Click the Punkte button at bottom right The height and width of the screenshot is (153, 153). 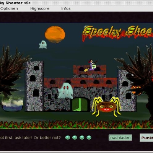coord(146,138)
